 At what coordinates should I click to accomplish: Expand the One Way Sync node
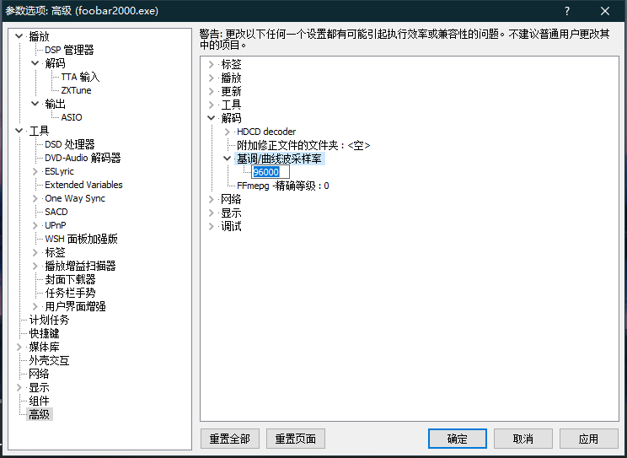(x=35, y=198)
